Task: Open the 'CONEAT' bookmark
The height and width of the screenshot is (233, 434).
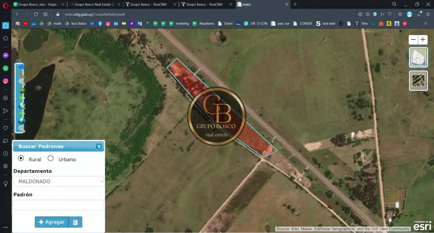Action: tap(303, 24)
